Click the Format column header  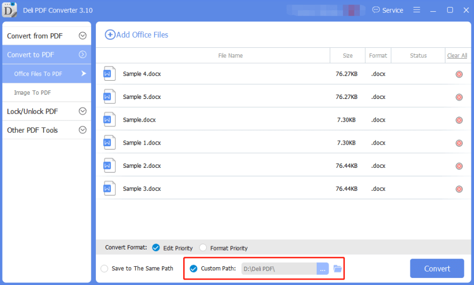tap(378, 55)
